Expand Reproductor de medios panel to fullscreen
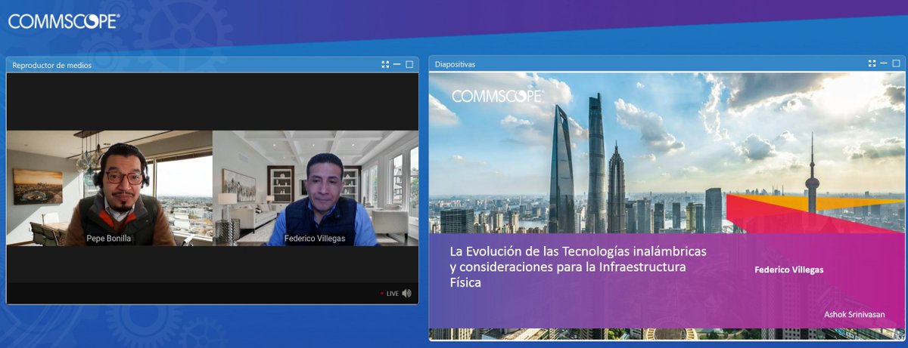Image resolution: width=908 pixels, height=348 pixels. (385, 65)
